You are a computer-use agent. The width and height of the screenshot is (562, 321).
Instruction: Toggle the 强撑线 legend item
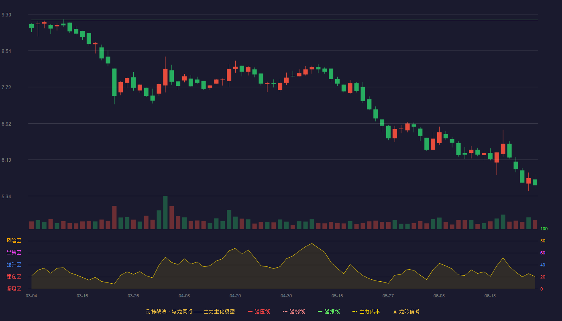(329, 311)
